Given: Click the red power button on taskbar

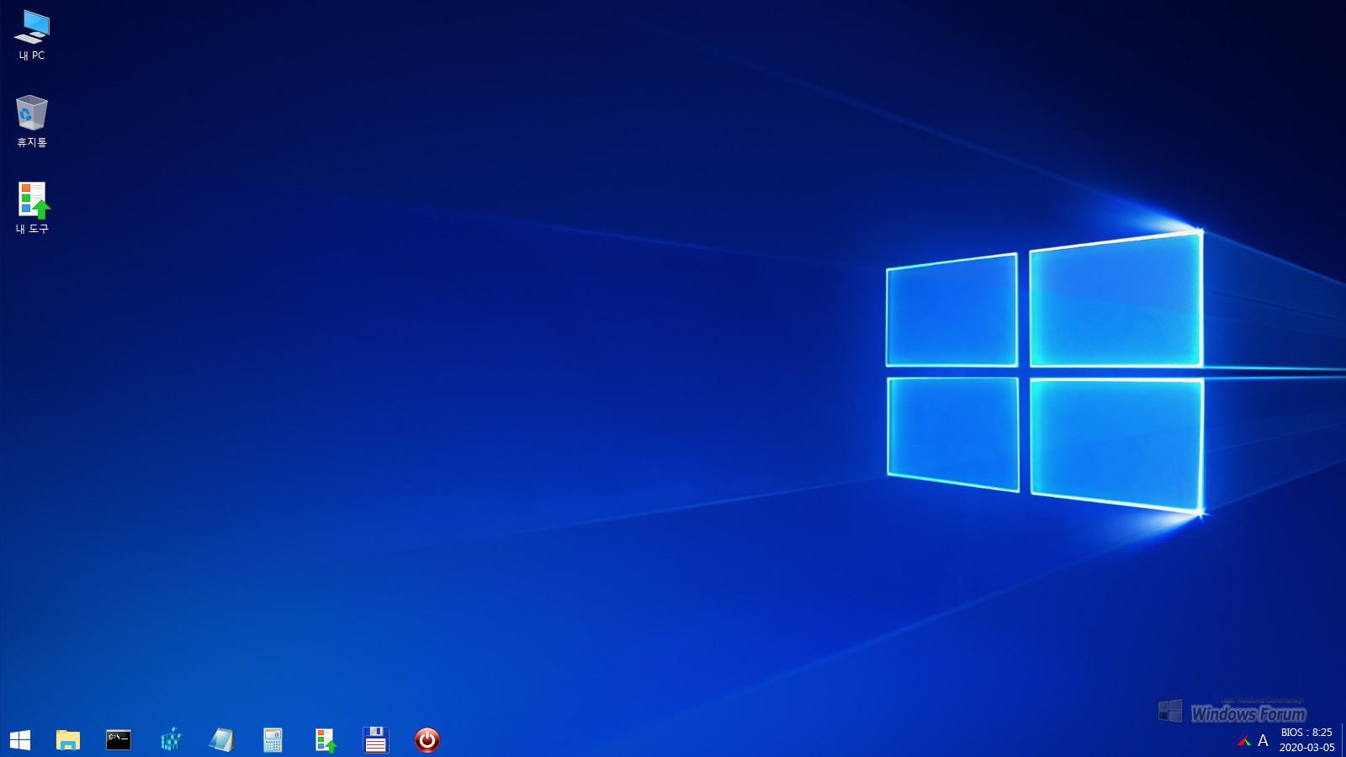Looking at the screenshot, I should click(427, 740).
